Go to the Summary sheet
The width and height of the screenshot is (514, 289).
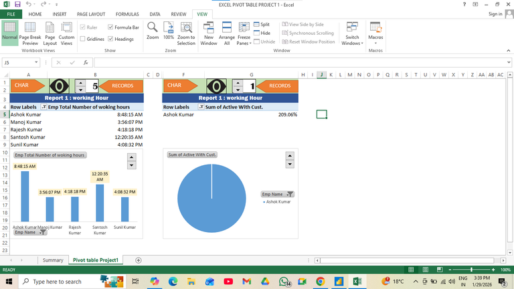point(53,260)
